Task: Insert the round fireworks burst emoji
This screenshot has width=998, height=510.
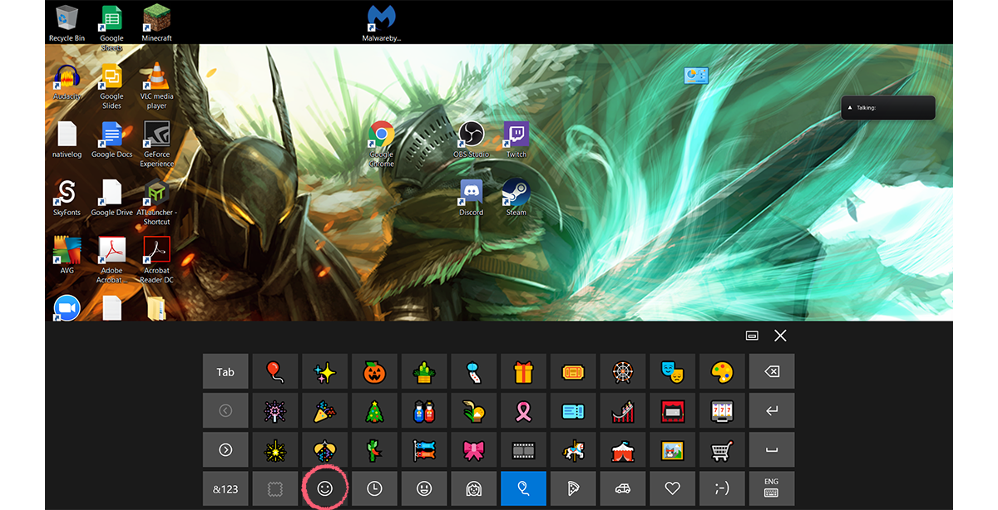Action: pos(275,410)
